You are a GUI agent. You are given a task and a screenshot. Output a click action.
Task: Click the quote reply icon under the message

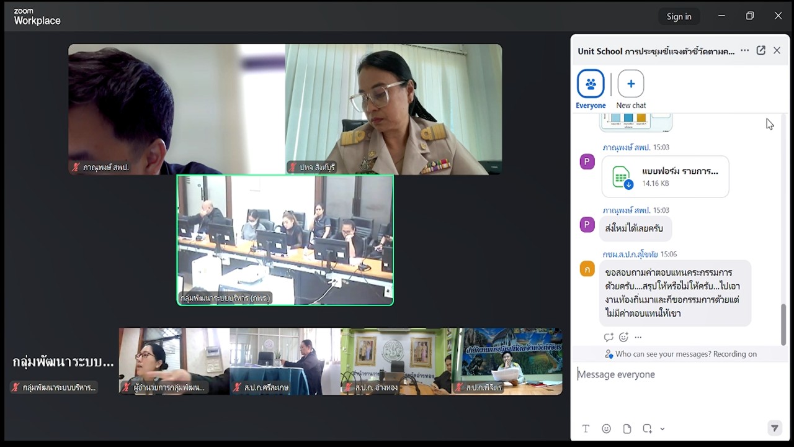pyautogui.click(x=609, y=337)
